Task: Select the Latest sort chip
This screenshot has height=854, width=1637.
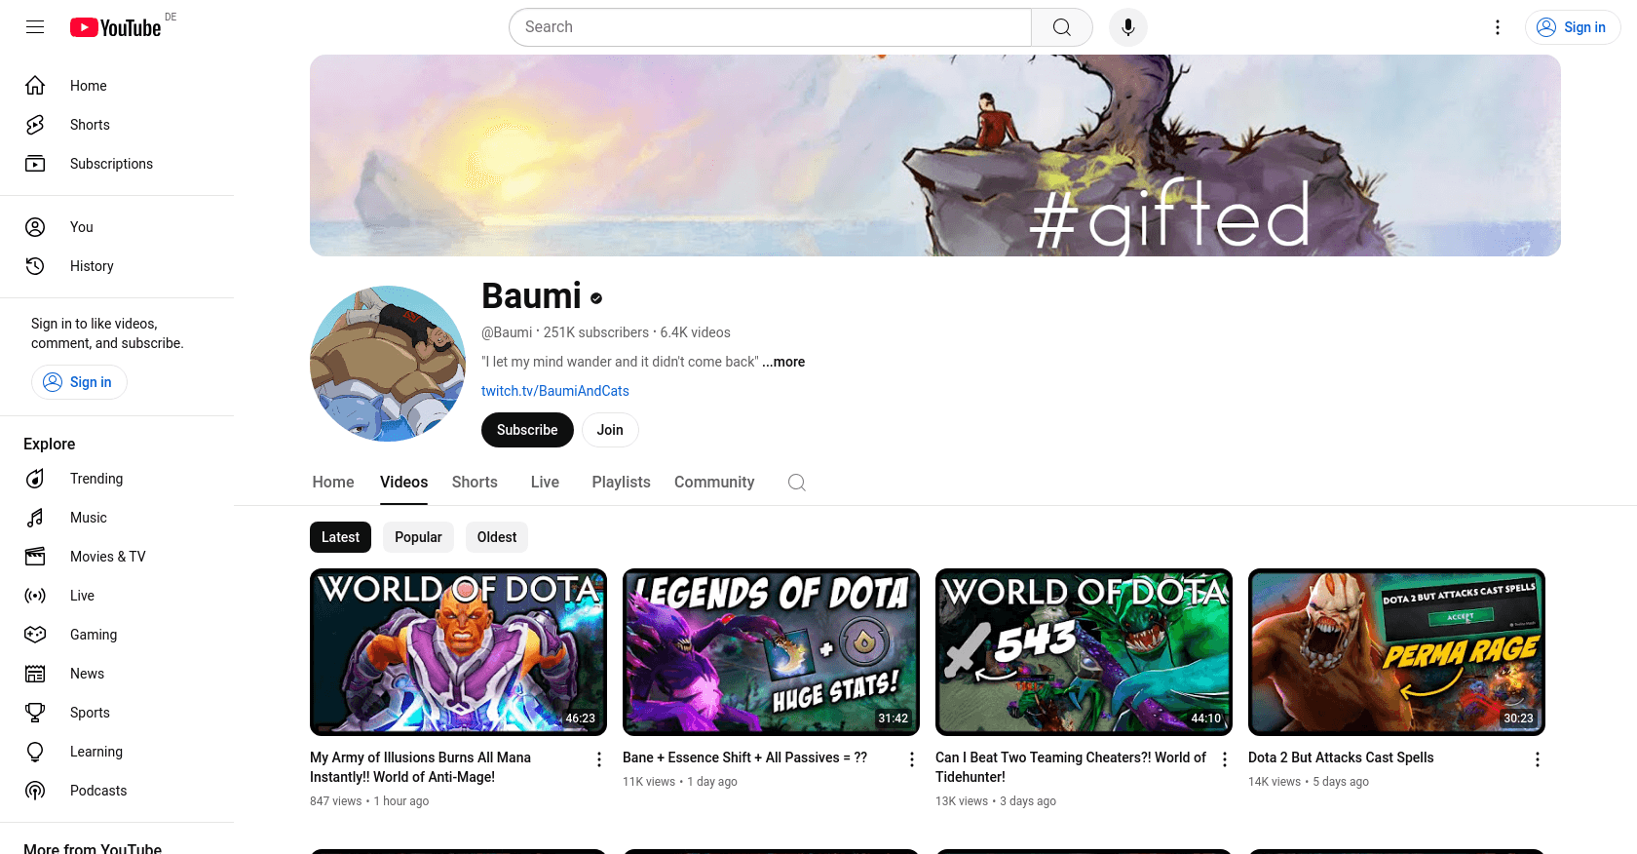Action: point(340,537)
